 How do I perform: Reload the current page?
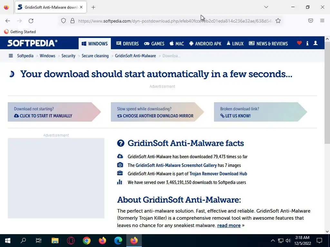[x=31, y=21]
